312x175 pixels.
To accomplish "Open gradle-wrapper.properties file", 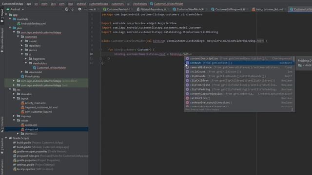I will [x=39, y=151].
